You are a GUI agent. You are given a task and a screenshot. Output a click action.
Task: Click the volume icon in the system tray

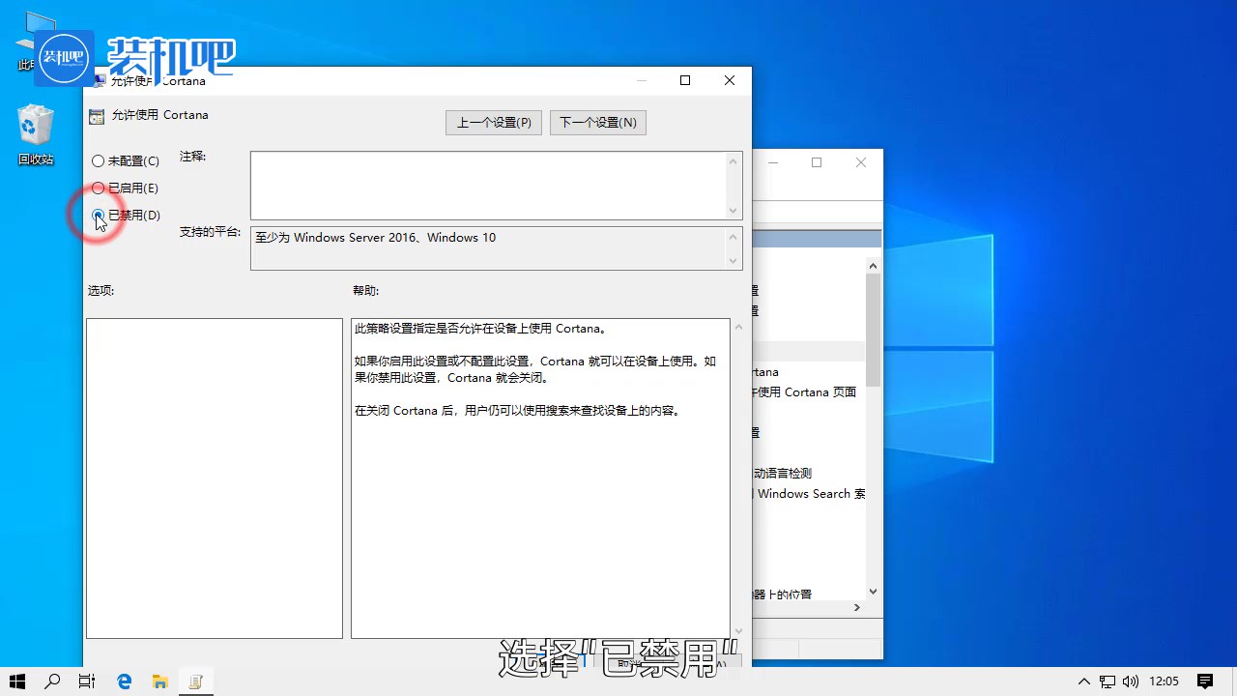[1132, 681]
